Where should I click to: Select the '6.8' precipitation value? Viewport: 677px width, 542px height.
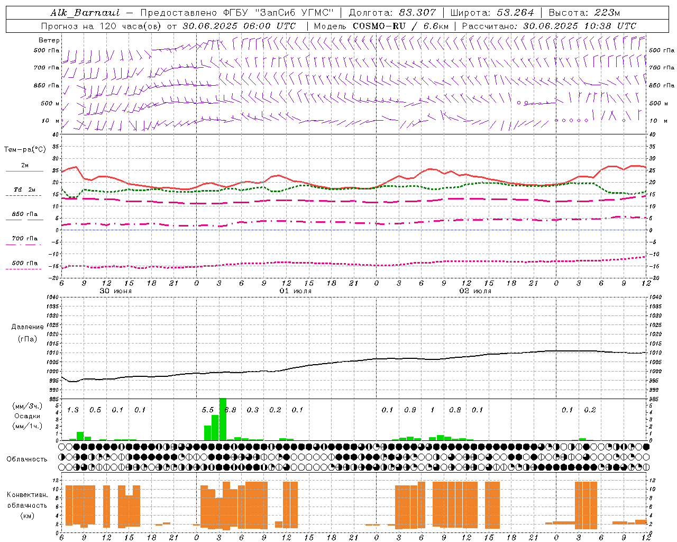231,410
